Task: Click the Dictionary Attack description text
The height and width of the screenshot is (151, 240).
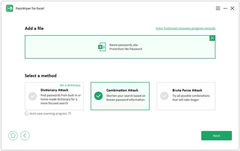Action: point(61,99)
